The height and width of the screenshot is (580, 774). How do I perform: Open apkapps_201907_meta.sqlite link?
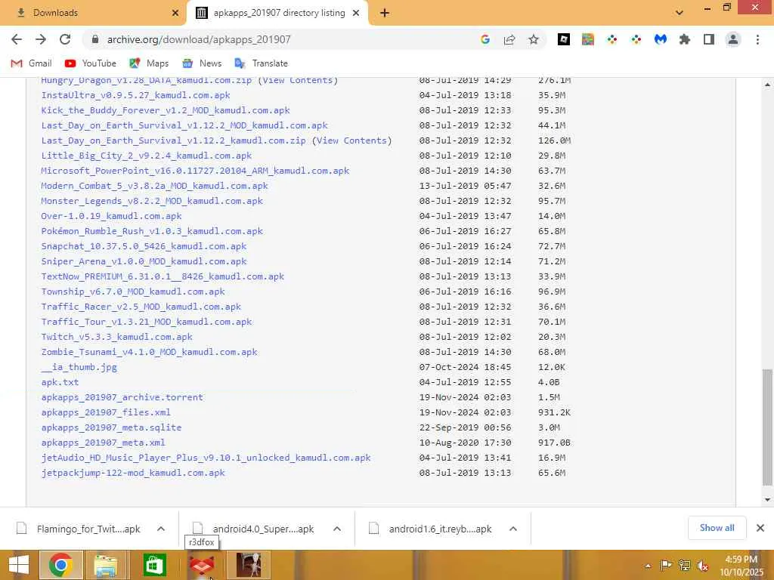112,427
